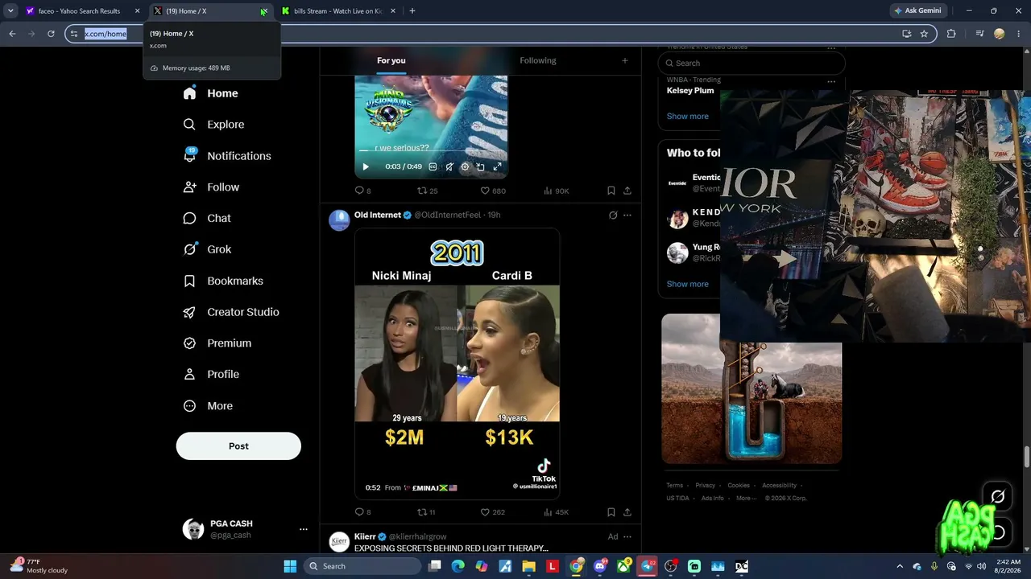Open Chrome three-dot menu
Image resolution: width=1031 pixels, height=579 pixels.
point(1017,34)
